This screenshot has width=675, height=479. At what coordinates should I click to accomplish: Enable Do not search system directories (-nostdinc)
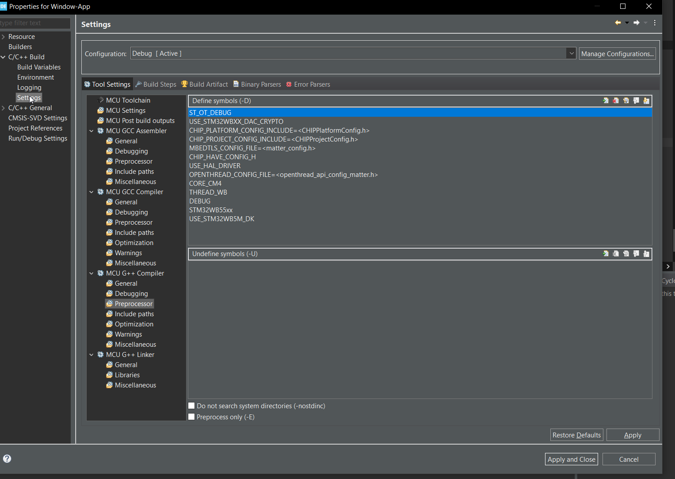tap(191, 405)
